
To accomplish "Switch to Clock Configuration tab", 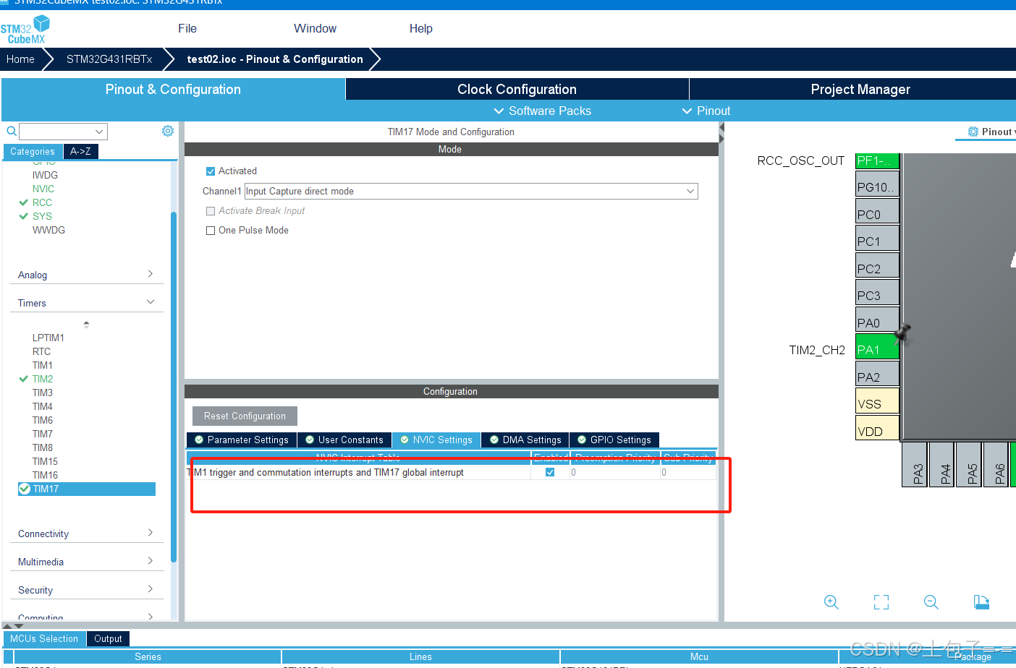I will tap(517, 89).
